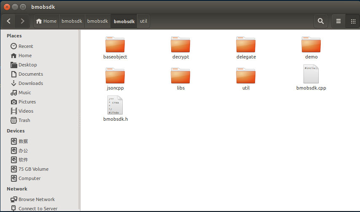Select the baseobject folder icon

(115, 45)
